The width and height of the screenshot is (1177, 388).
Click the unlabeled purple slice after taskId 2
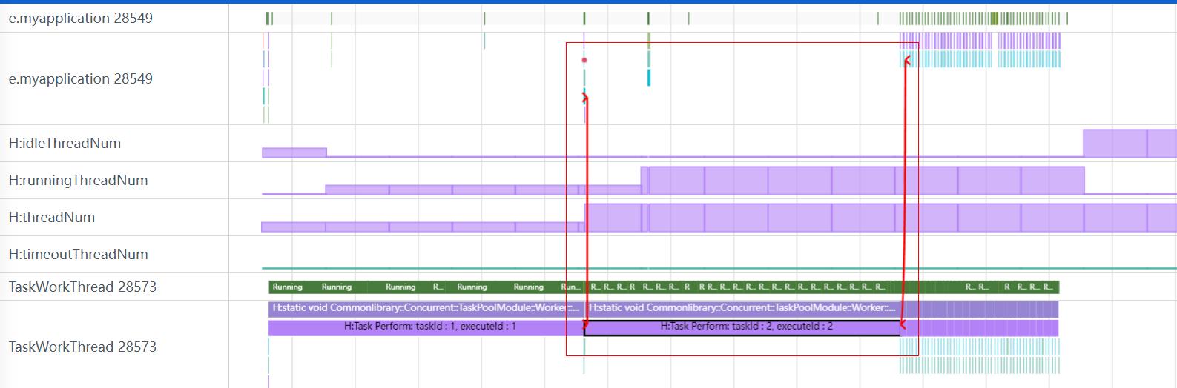coord(979,327)
